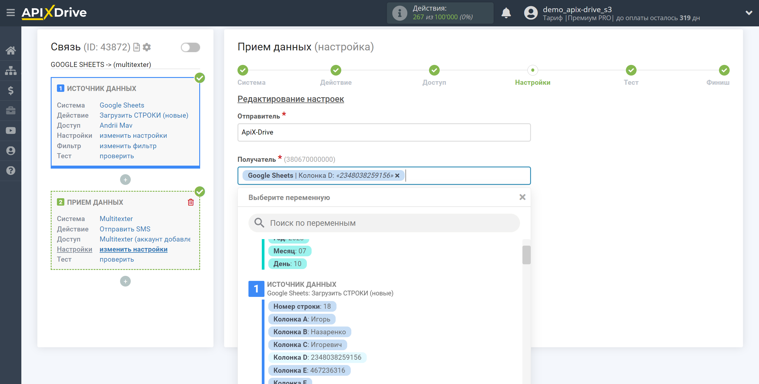Image resolution: width=759 pixels, height=384 pixels.
Task: Open connections sitemap sidebar icon
Action: coord(11,71)
